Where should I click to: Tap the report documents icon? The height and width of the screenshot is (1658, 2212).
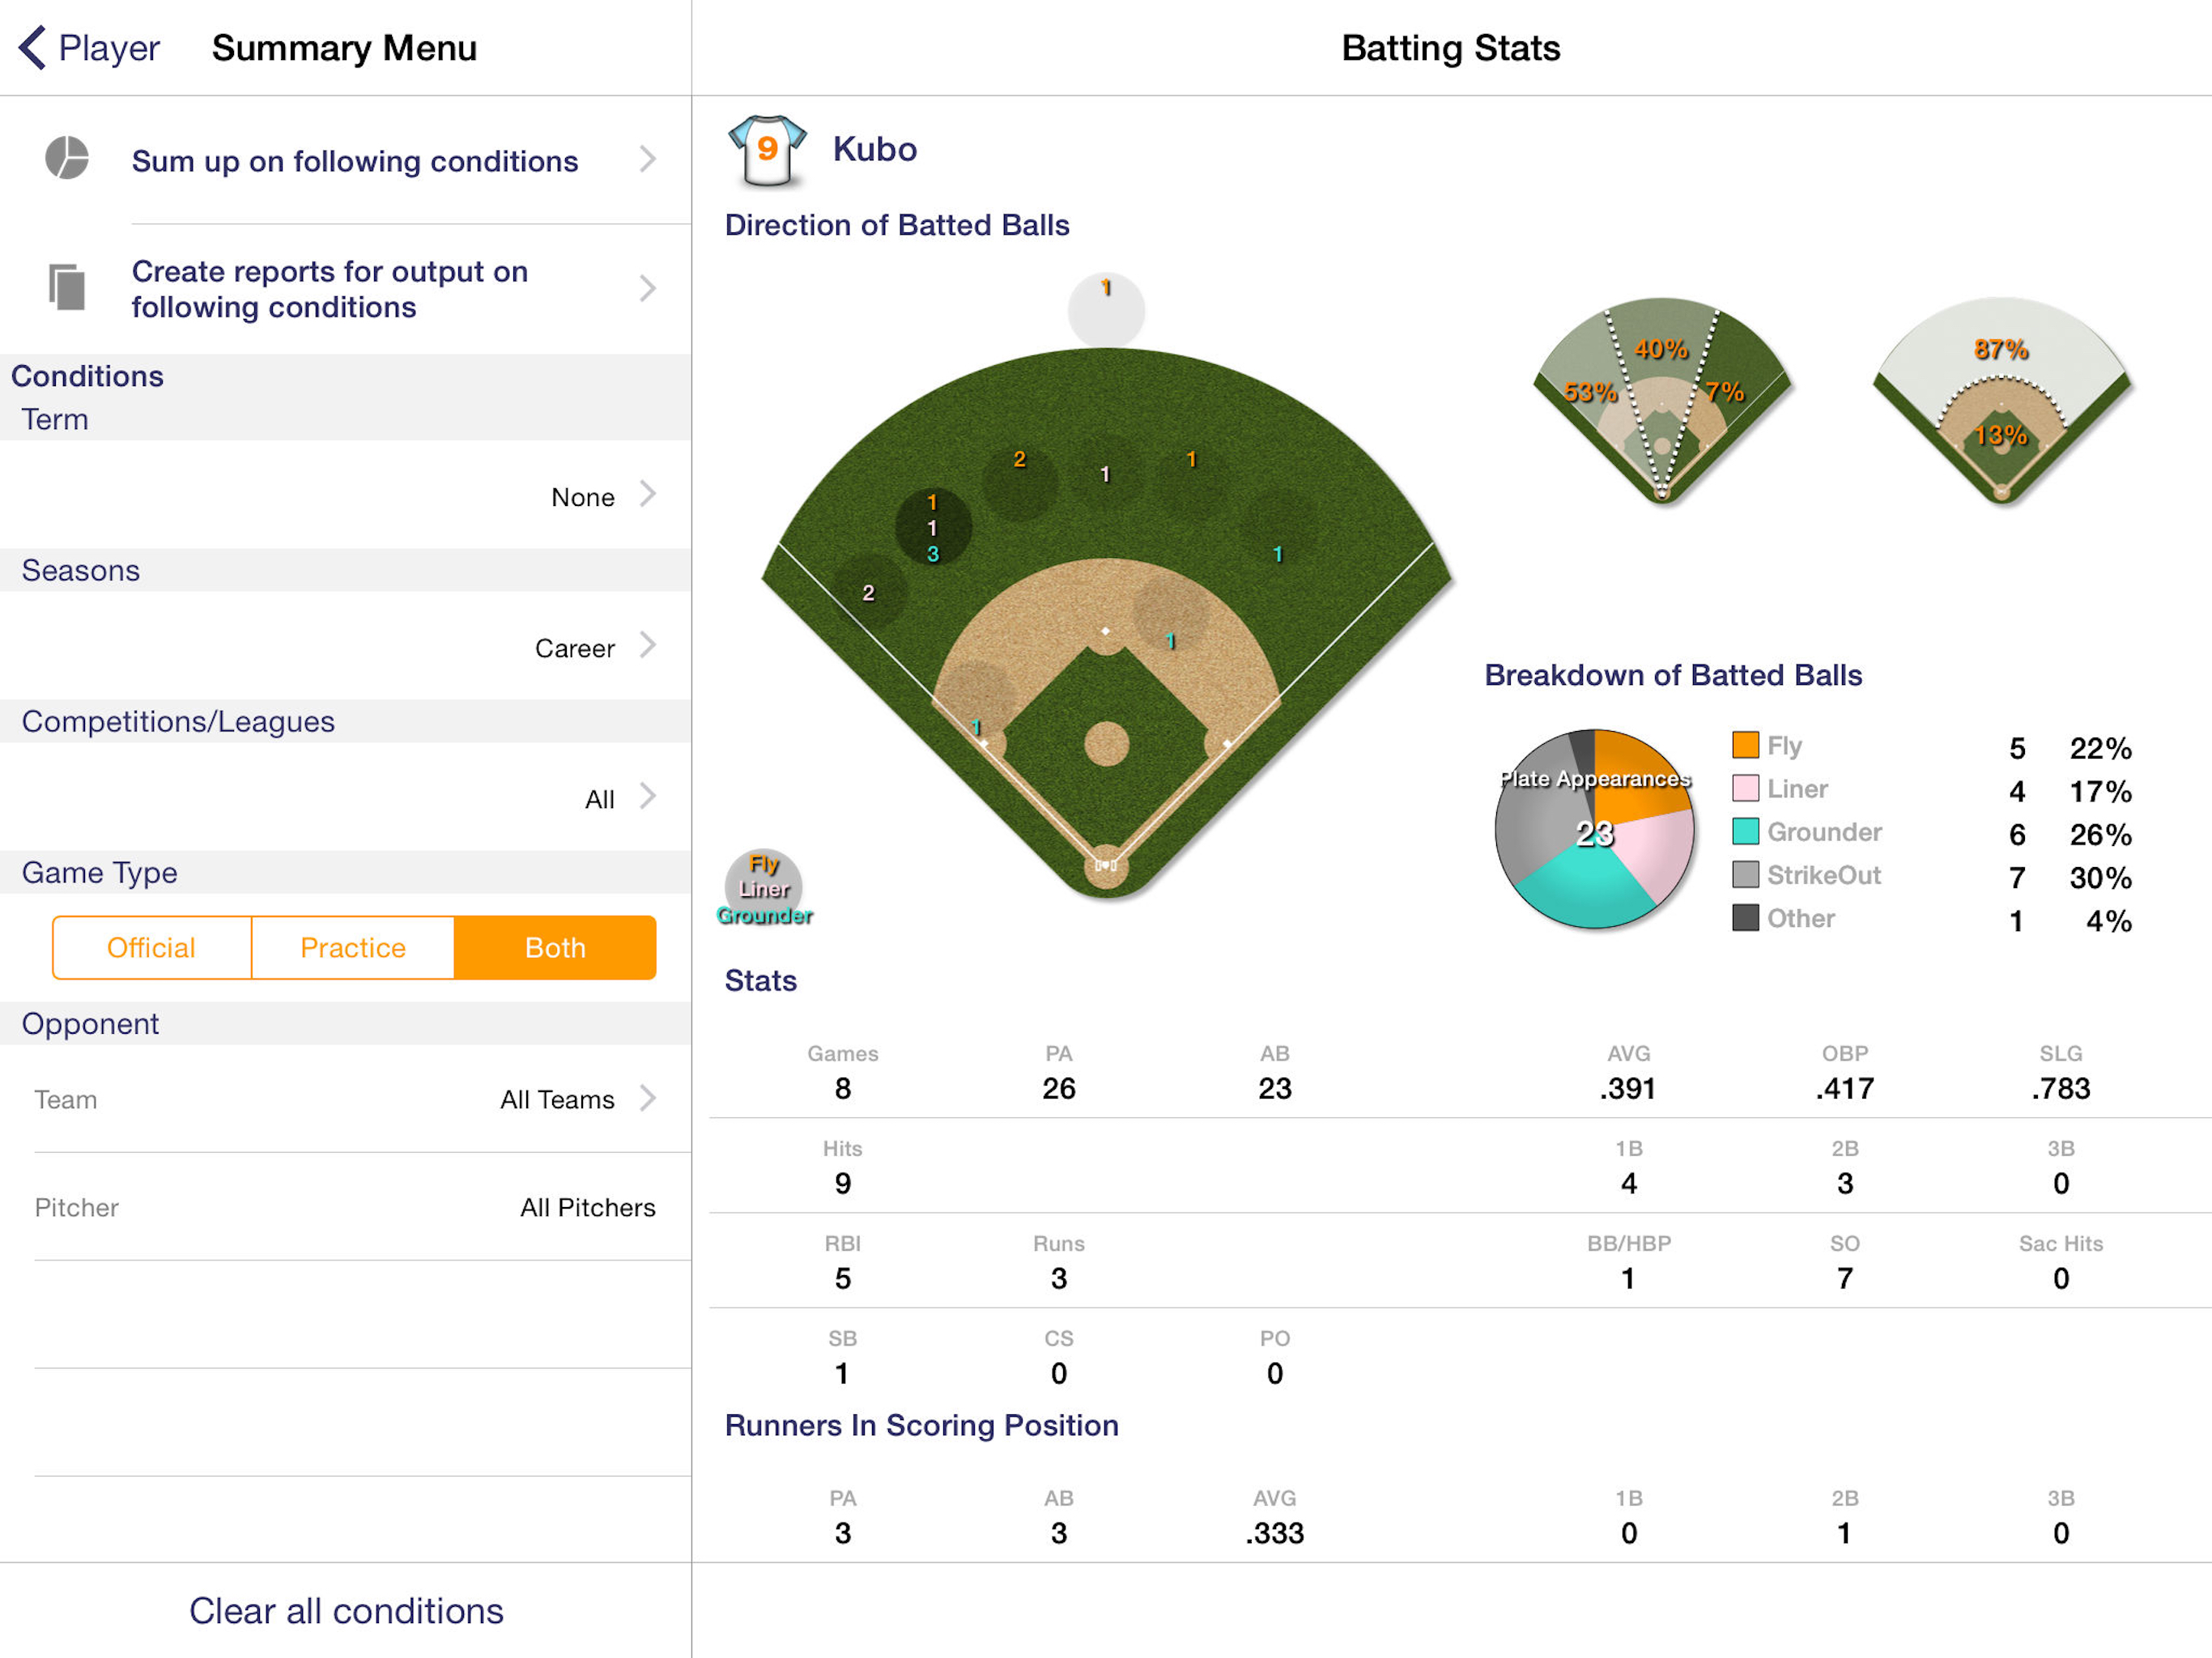(x=67, y=288)
